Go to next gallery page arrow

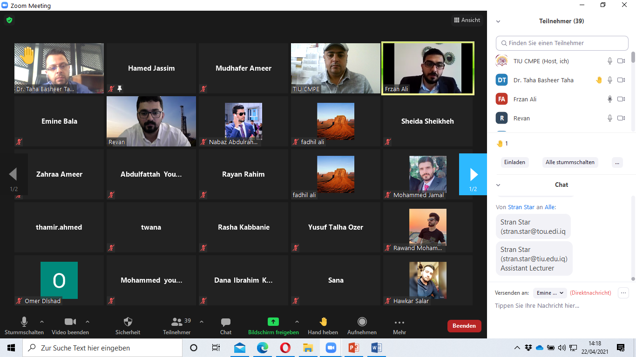tap(473, 174)
